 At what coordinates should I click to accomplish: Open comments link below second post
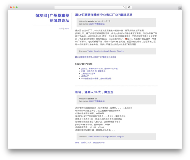(90, 143)
